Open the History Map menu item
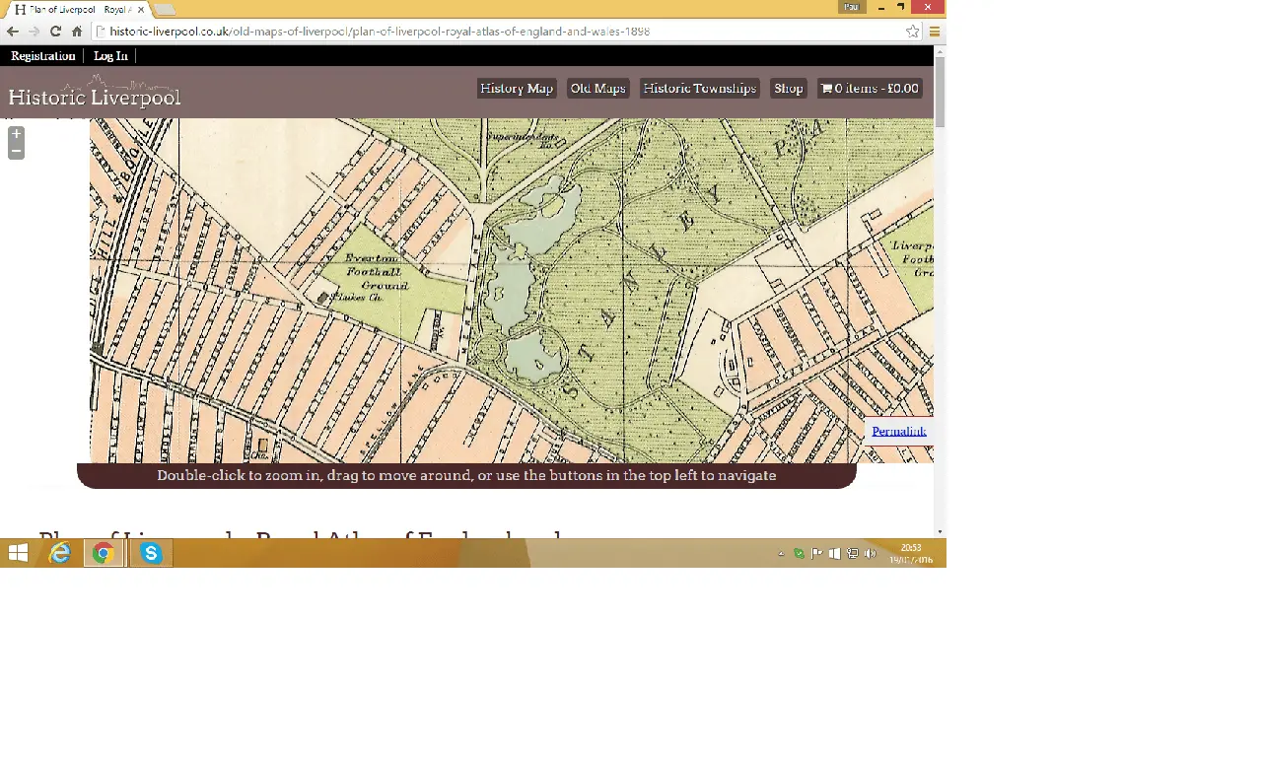Viewport: 1262px width, 757px height. [516, 89]
